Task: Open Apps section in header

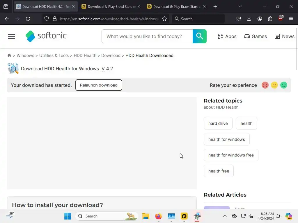Action: point(227,36)
